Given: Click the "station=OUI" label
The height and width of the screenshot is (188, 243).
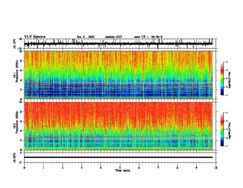Looking at the screenshot, I should pyautogui.click(x=114, y=37).
